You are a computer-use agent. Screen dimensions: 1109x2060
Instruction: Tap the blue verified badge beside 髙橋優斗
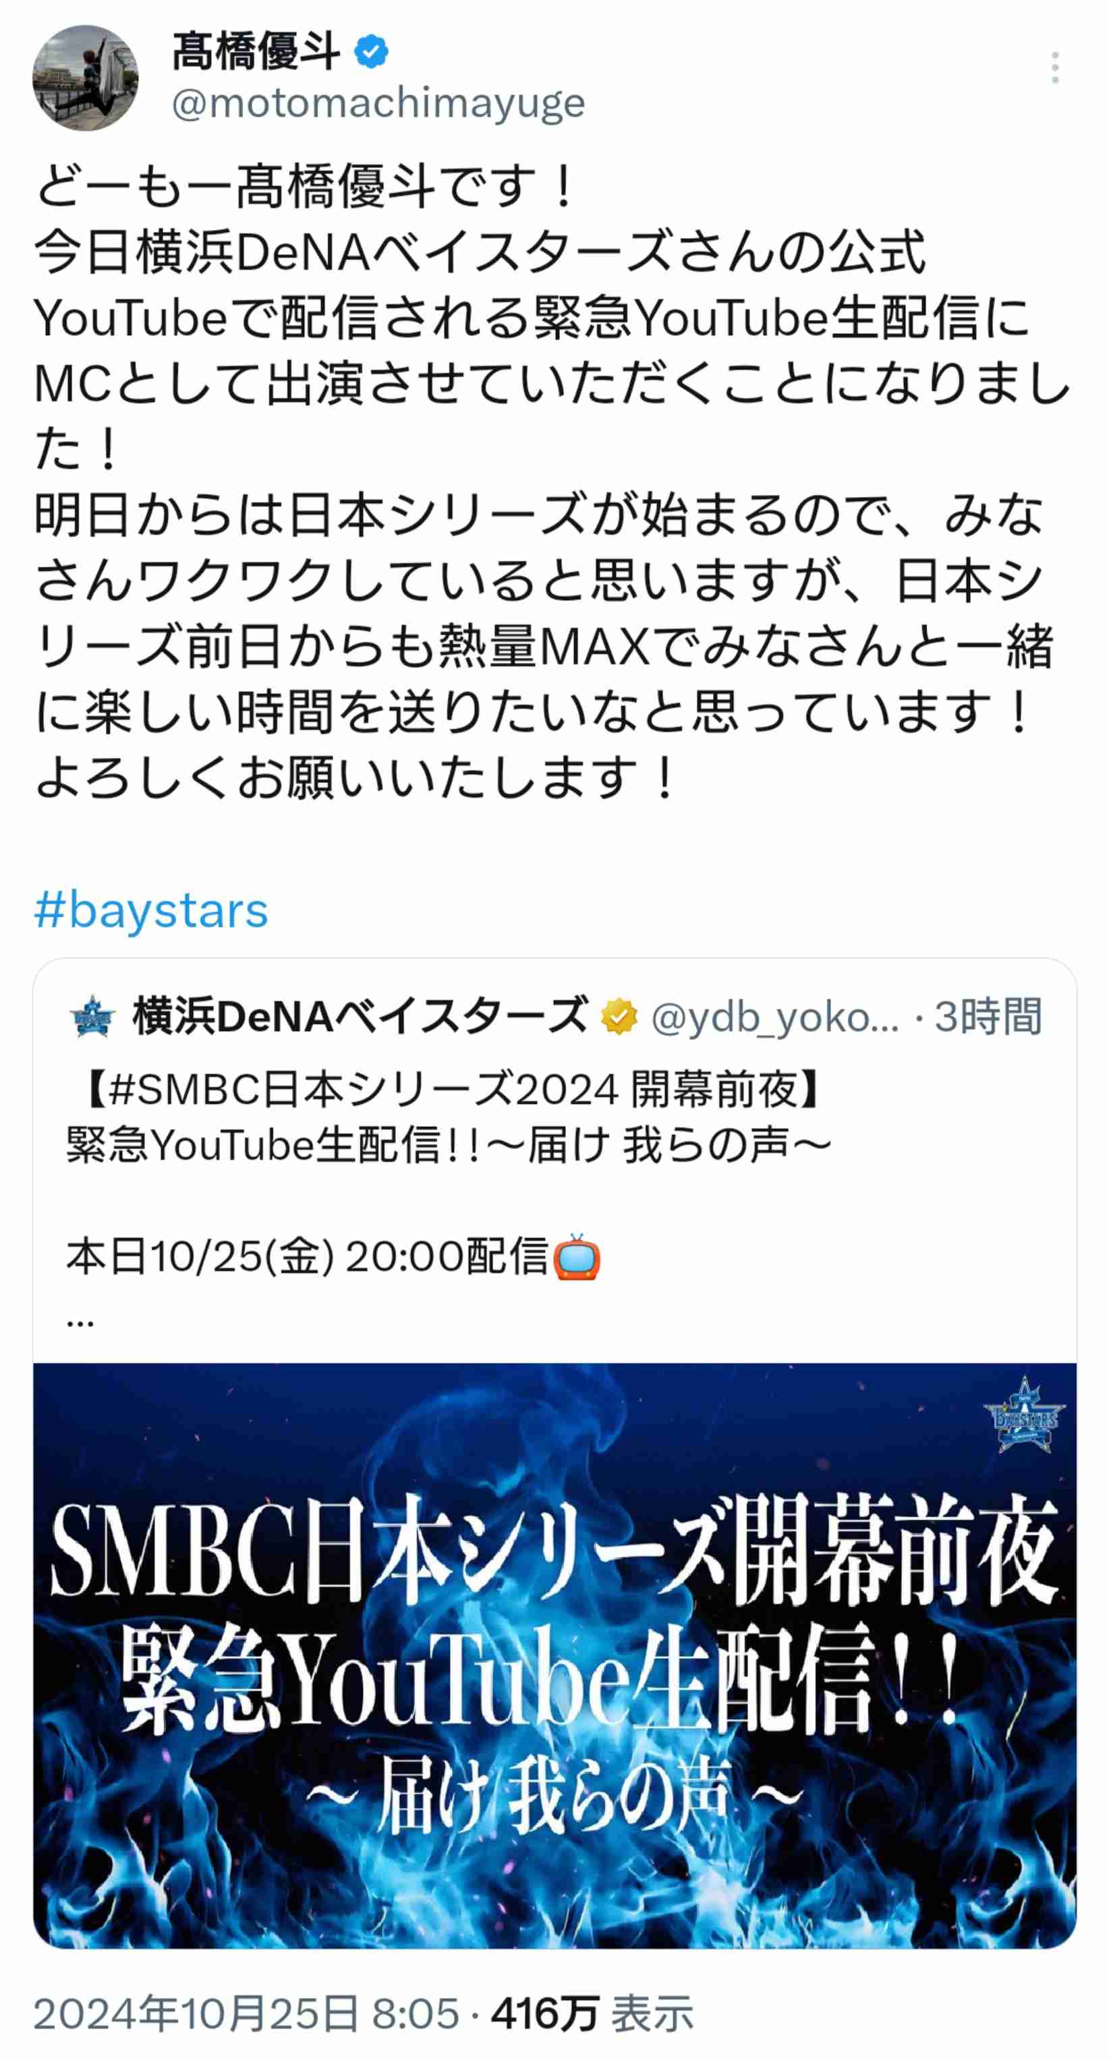(x=371, y=52)
